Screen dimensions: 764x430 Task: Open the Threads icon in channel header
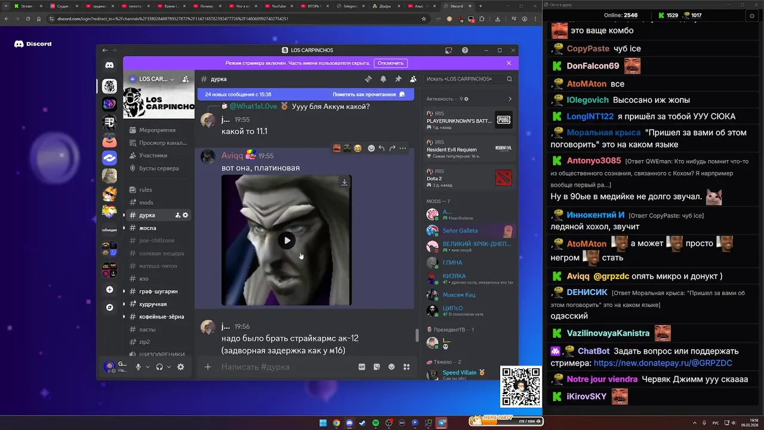[368, 79]
